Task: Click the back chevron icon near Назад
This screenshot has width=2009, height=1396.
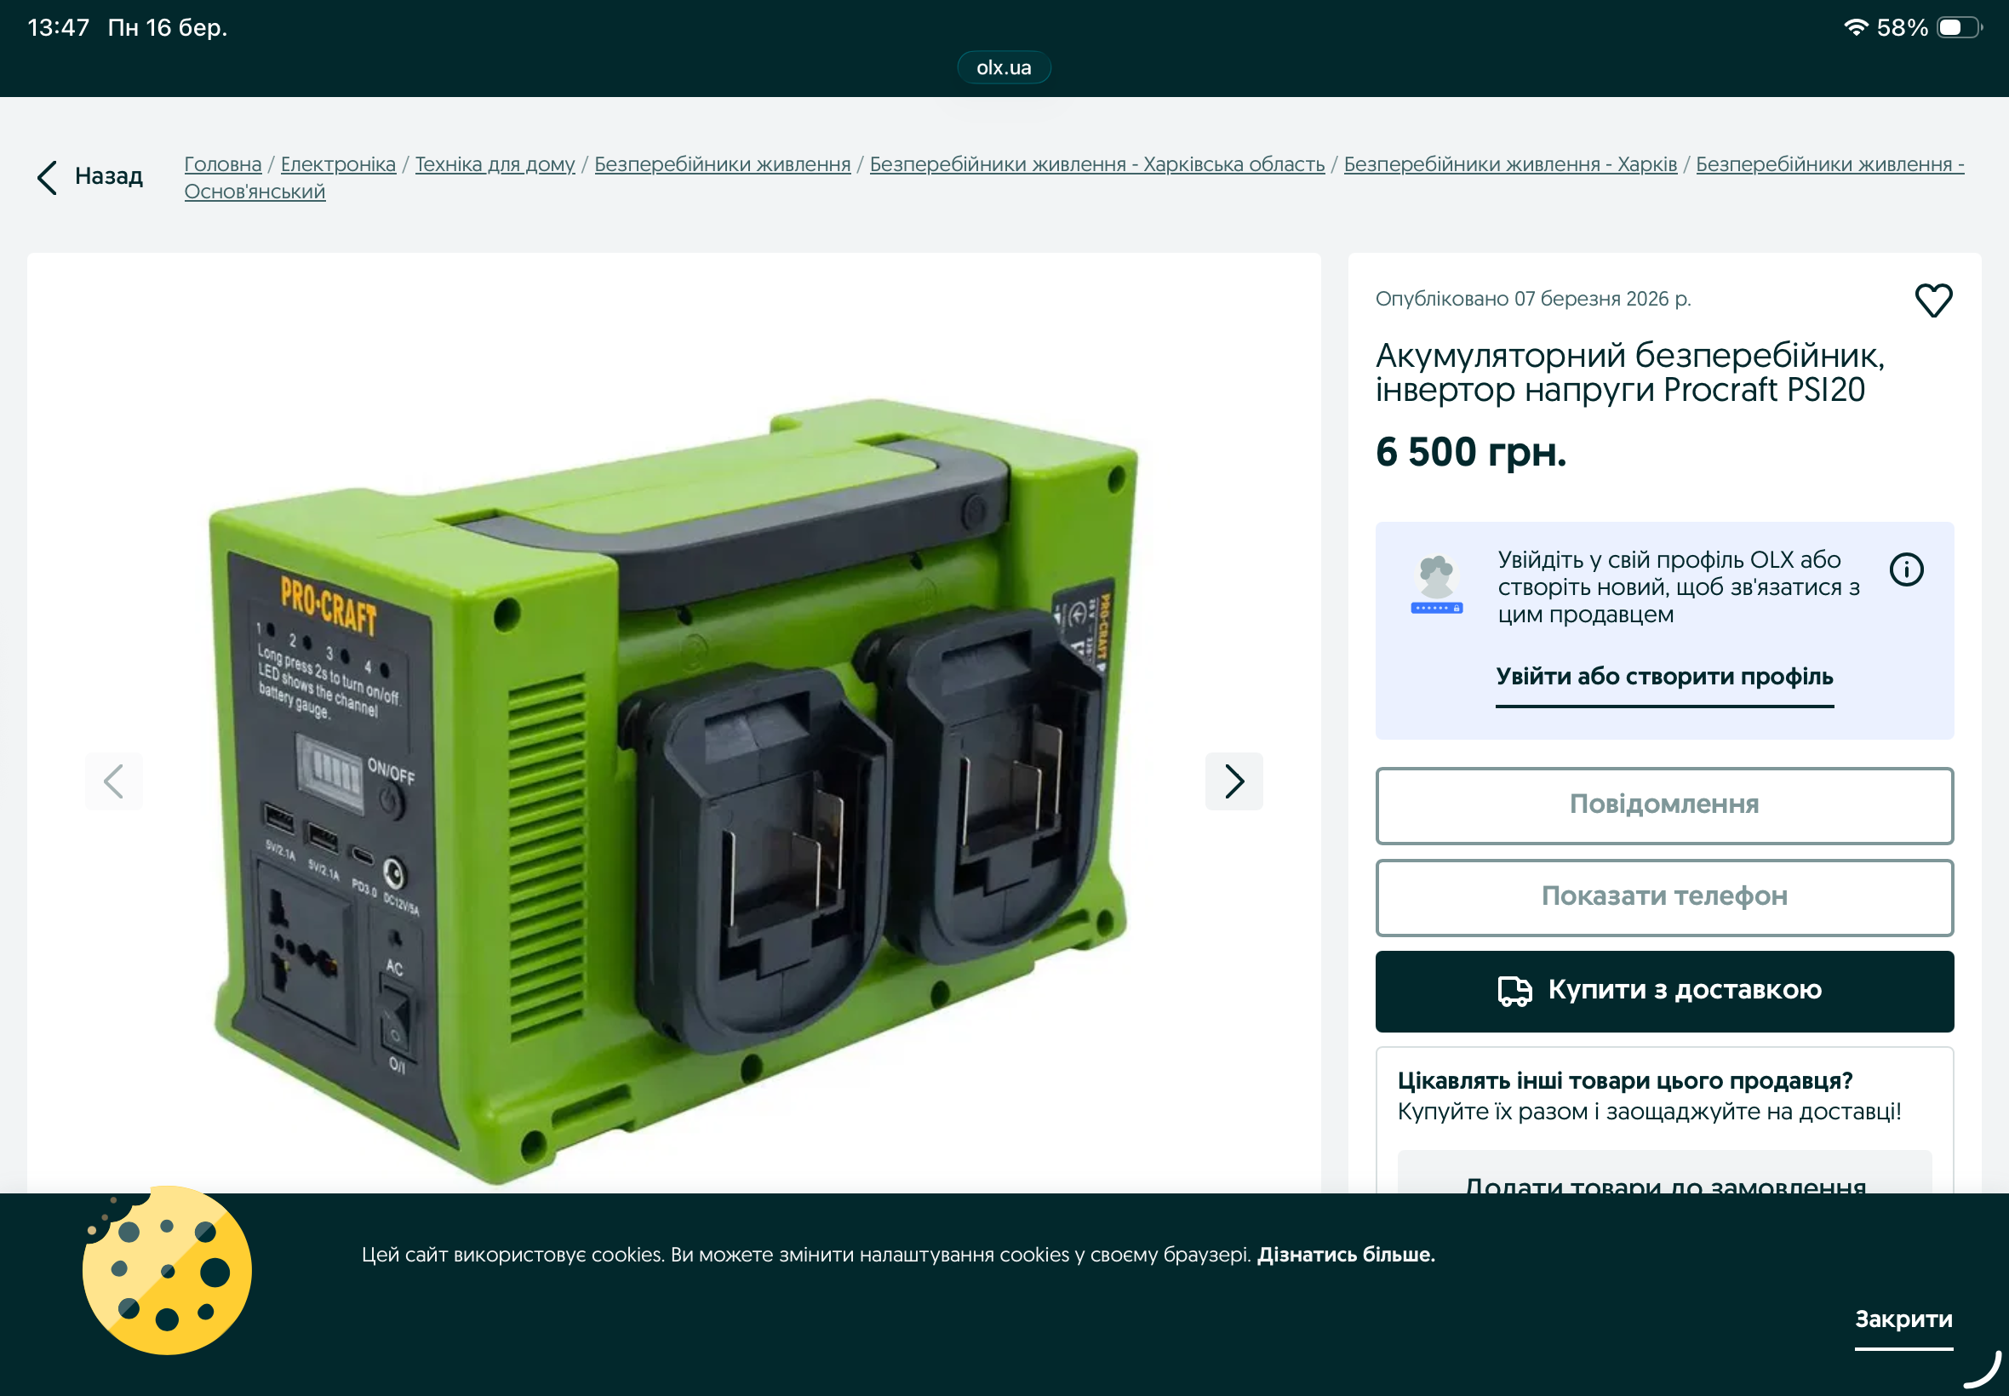Action: pyautogui.click(x=47, y=177)
